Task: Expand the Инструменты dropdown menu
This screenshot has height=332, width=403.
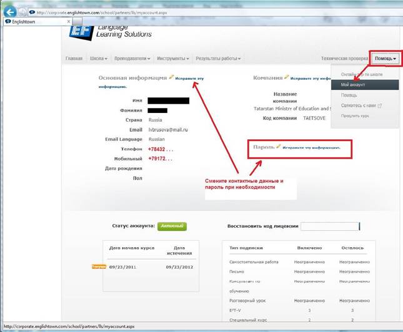Action: click(x=172, y=58)
